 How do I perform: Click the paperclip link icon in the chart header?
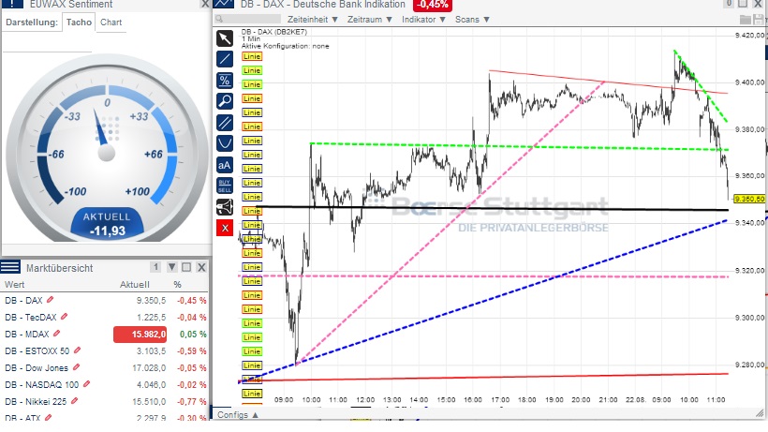click(729, 4)
